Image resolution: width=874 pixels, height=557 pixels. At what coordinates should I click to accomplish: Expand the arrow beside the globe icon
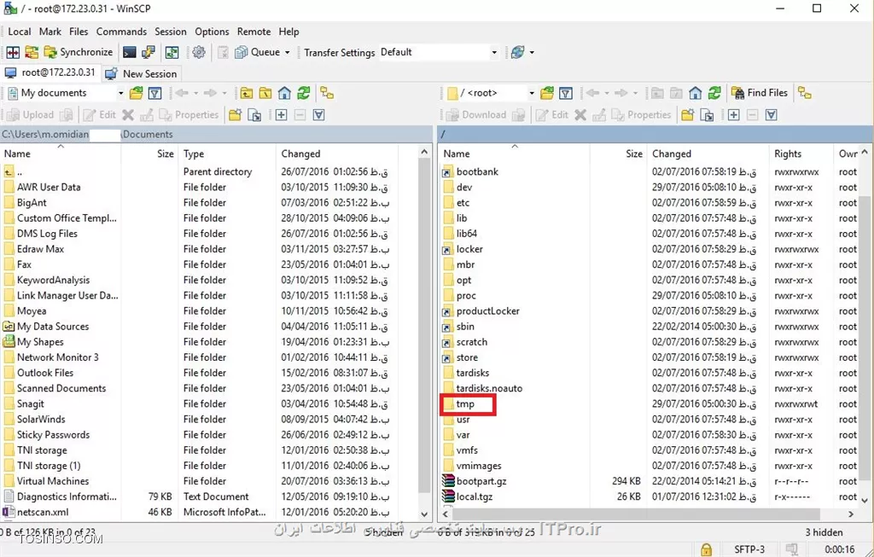point(532,52)
